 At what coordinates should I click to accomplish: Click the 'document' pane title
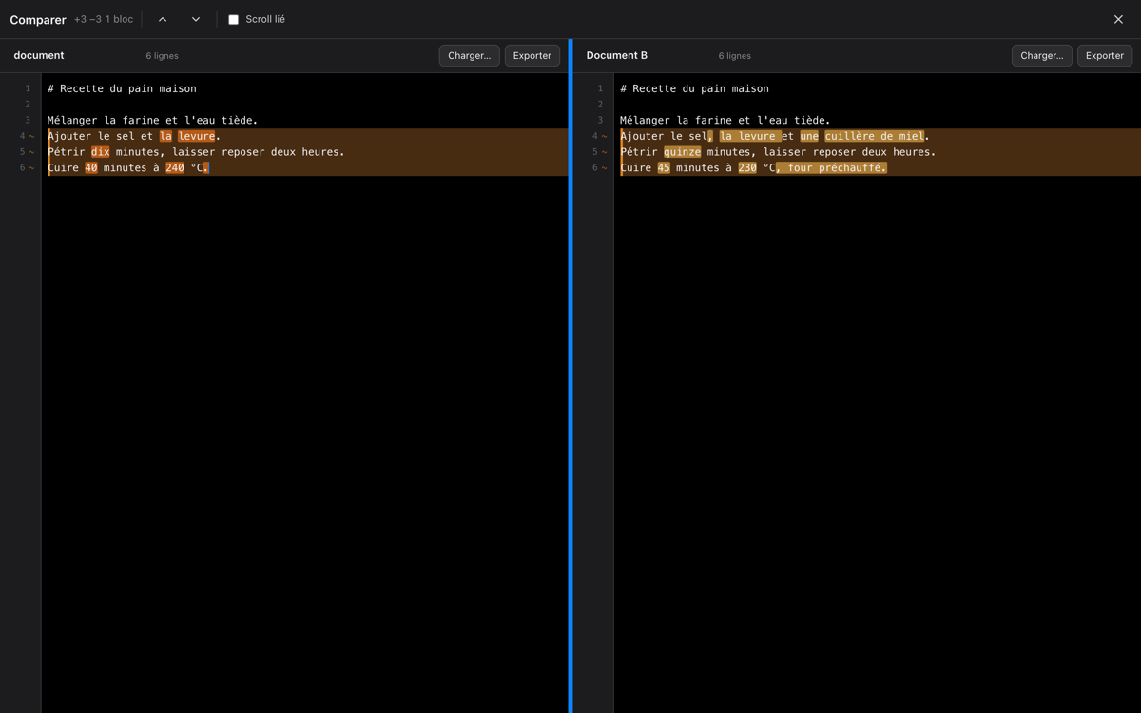39,55
